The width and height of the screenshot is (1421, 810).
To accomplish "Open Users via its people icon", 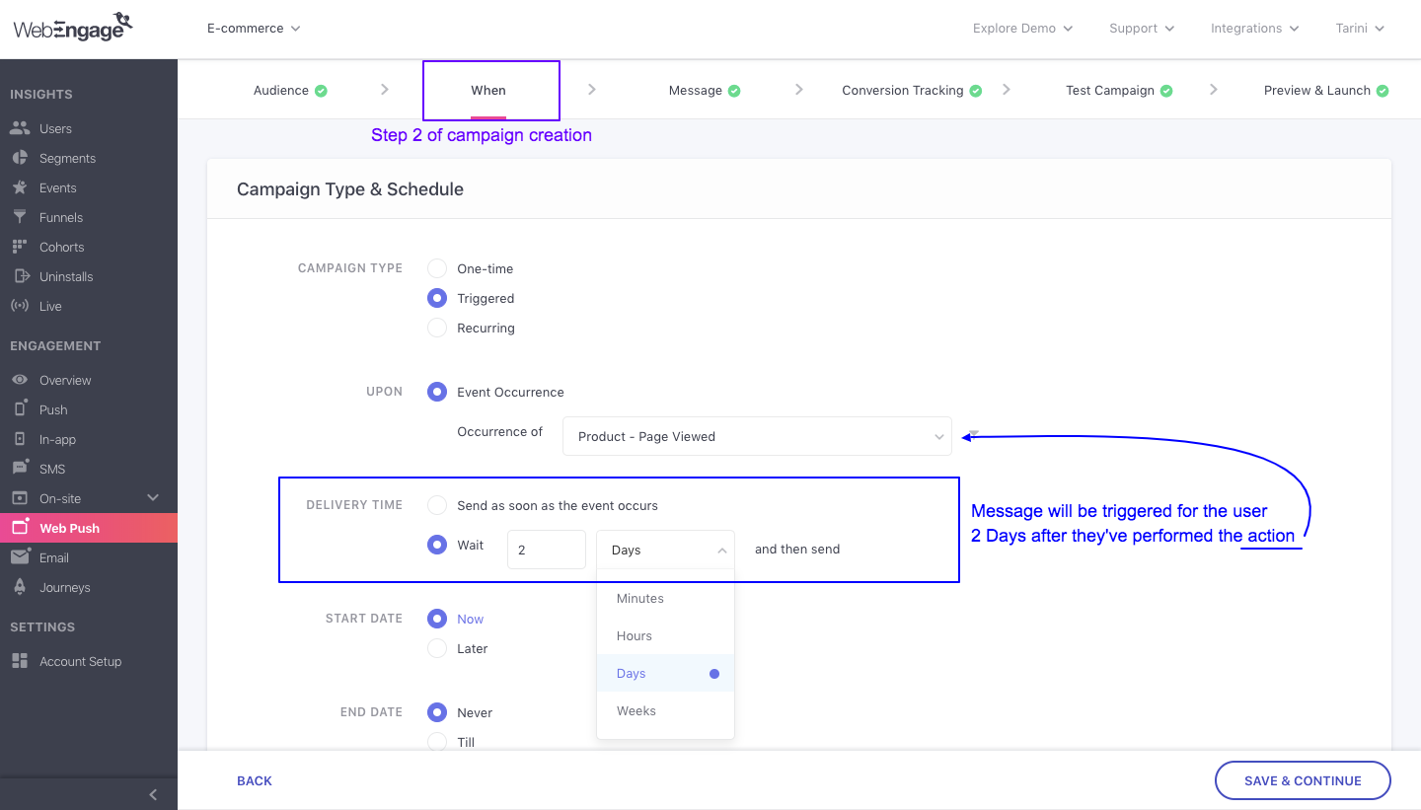I will pyautogui.click(x=20, y=128).
